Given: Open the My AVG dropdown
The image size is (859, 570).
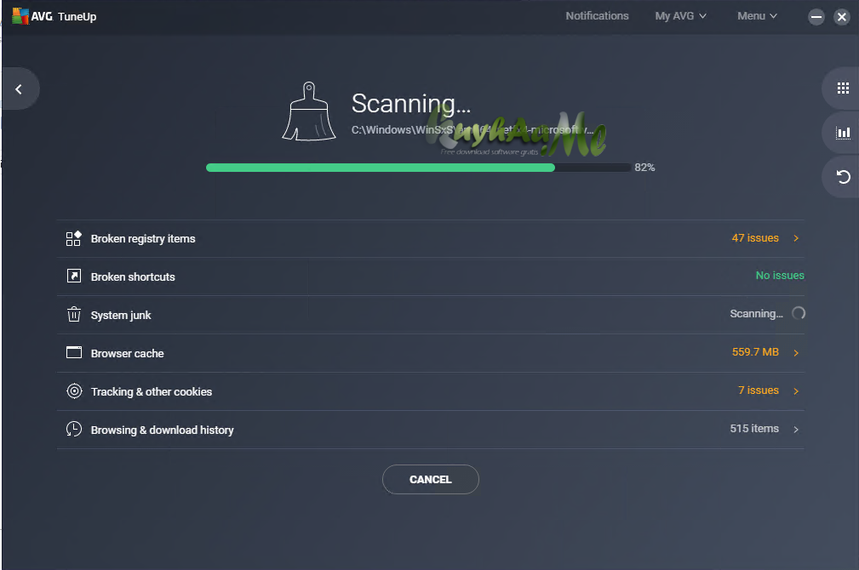Looking at the screenshot, I should 680,16.
